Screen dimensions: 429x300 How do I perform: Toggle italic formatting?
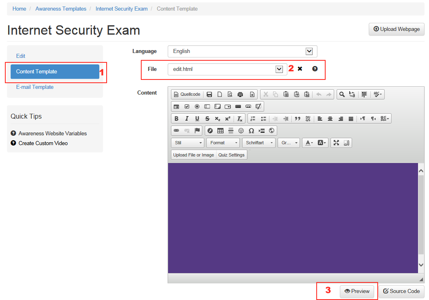coord(187,119)
